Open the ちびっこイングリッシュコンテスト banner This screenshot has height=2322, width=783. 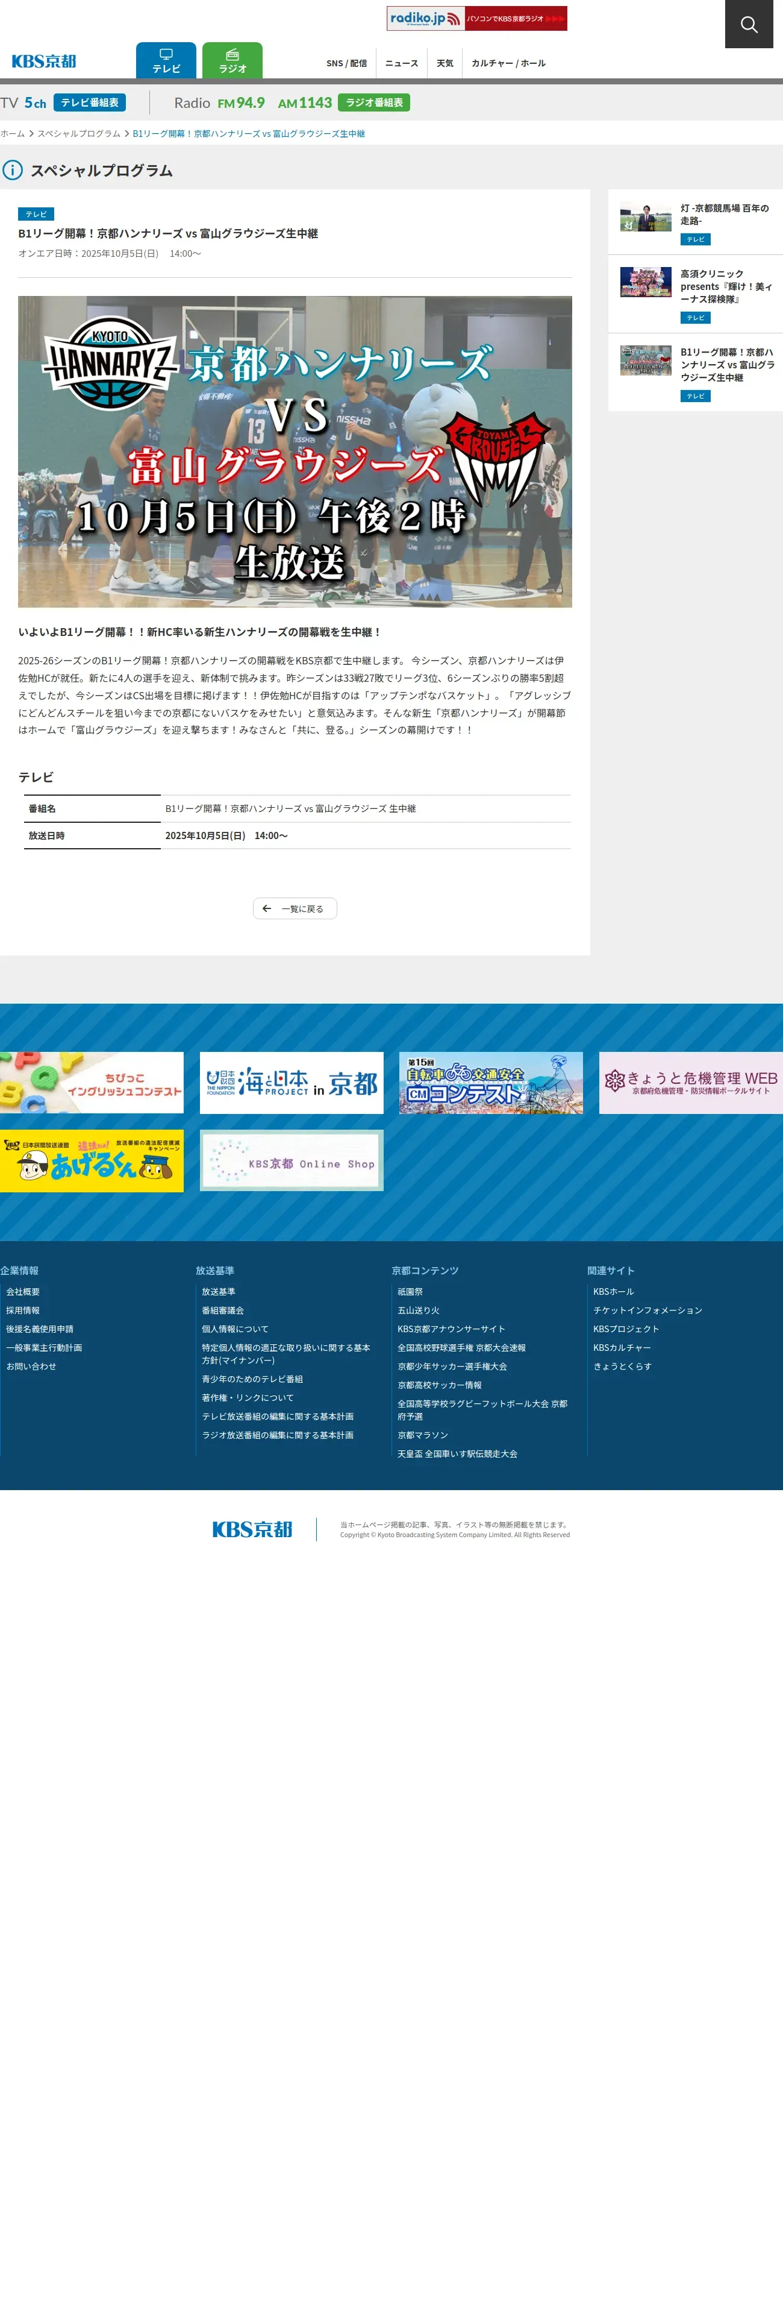(92, 1083)
